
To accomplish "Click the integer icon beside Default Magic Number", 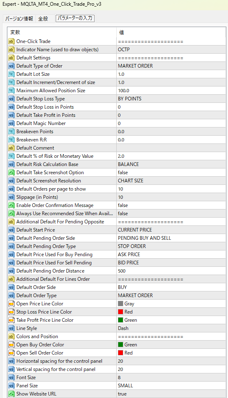I will [x=11, y=123].
